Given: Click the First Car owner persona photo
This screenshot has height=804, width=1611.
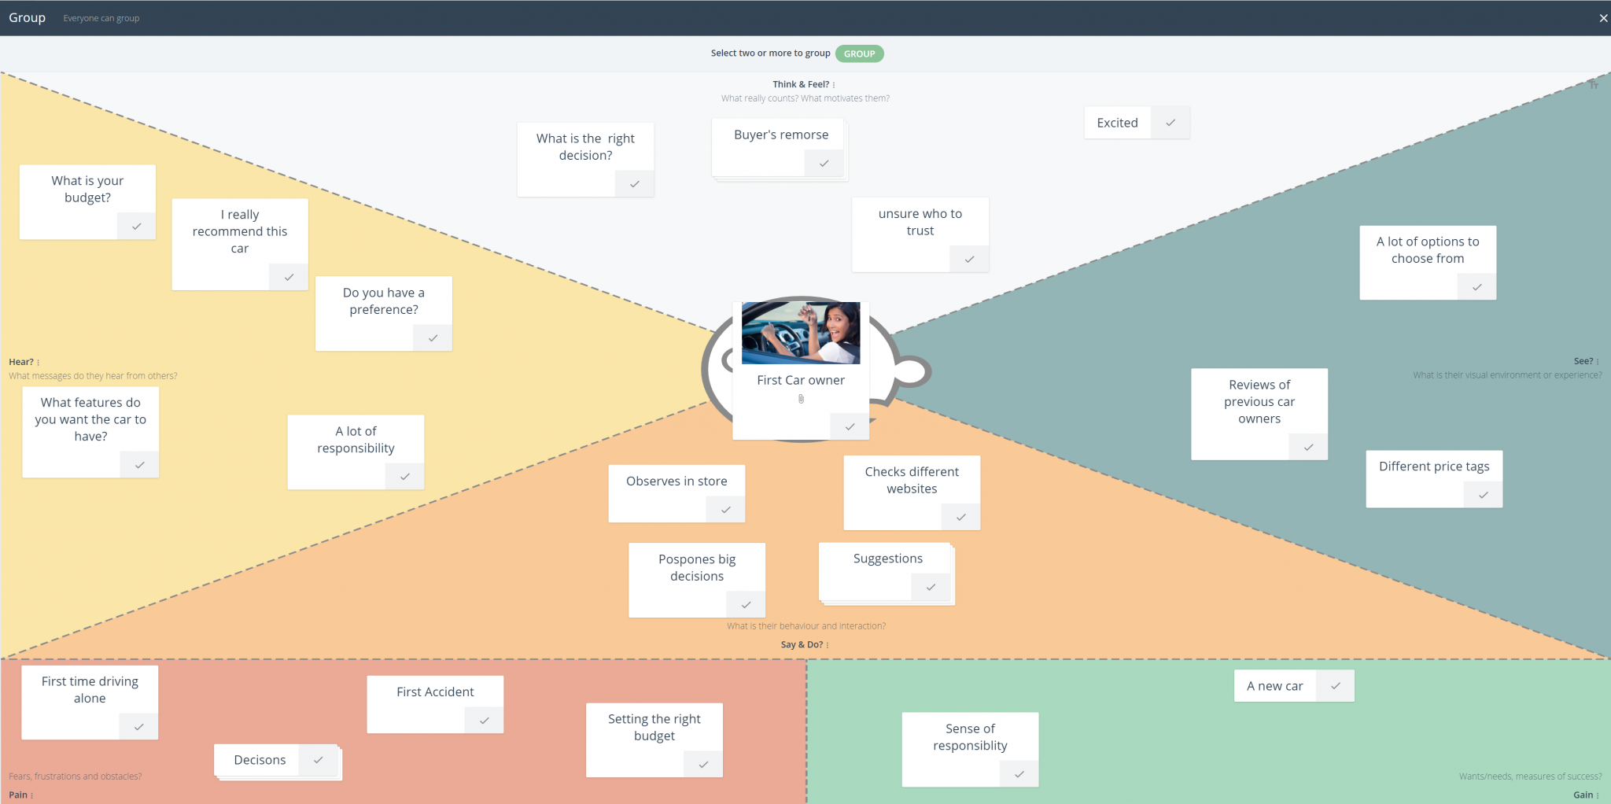Looking at the screenshot, I should click(800, 333).
